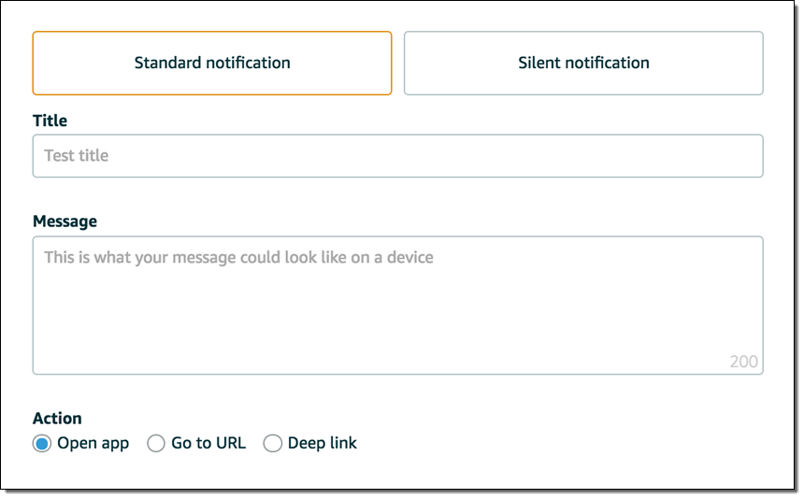Click the 'Deep link' label text
The height and width of the screenshot is (499, 804).
pos(322,443)
